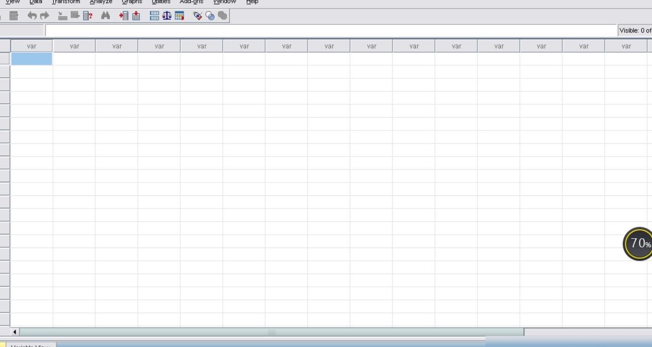Click the Redo arrow in the toolbar
The height and width of the screenshot is (347, 652).
[x=45, y=16]
